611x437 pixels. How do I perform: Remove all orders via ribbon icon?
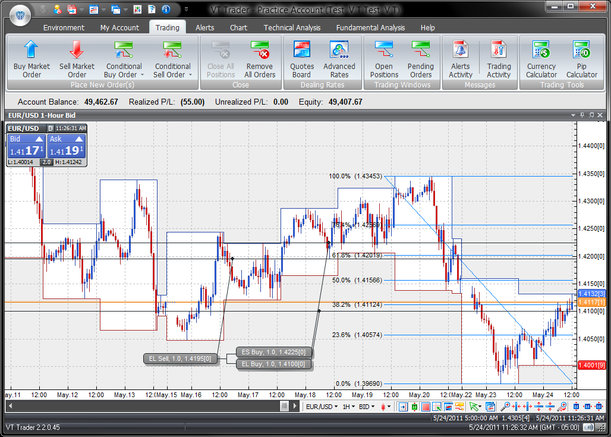click(x=260, y=51)
